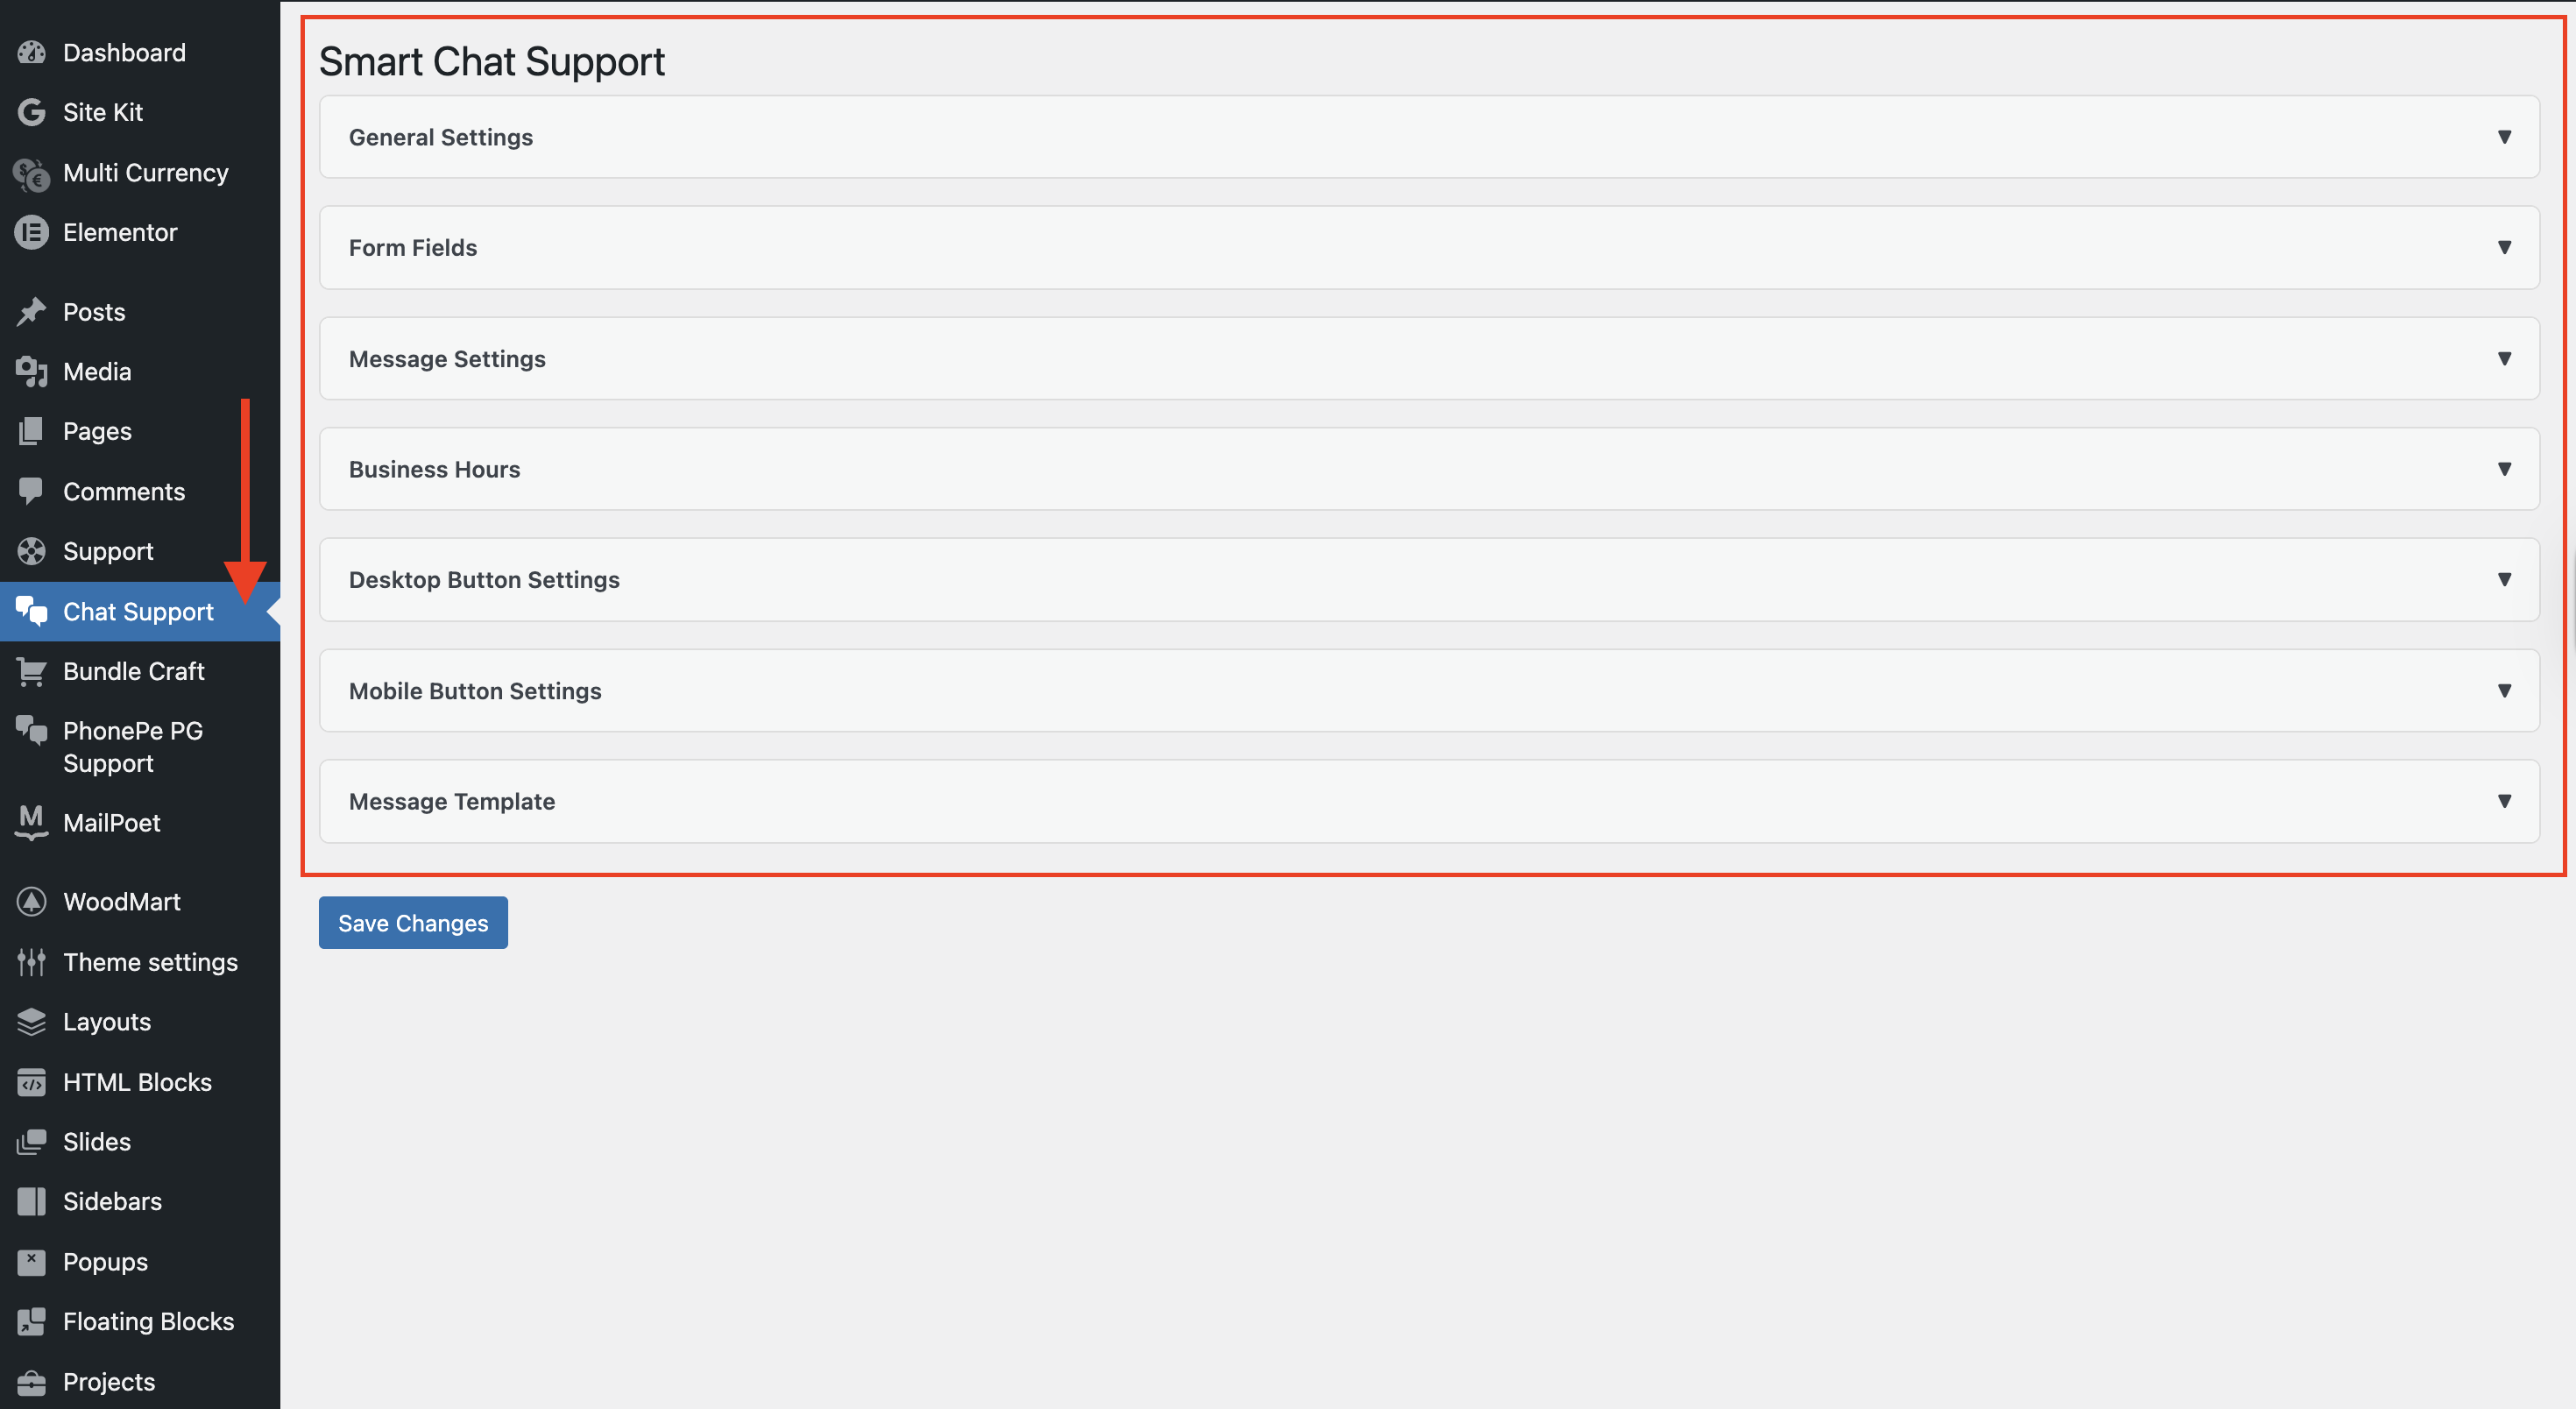Open the Business Hours accordion
This screenshot has width=2576, height=1409.
(1428, 469)
